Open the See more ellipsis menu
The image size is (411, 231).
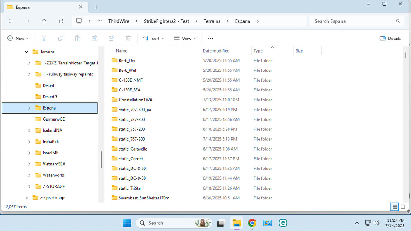click(x=210, y=39)
